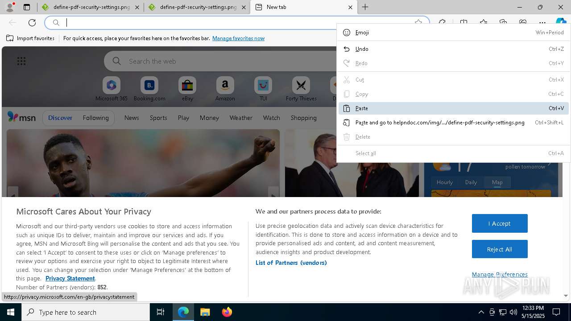Open eBay quick link tile
Viewport: 571px width, 321px height.
pyautogui.click(x=187, y=89)
